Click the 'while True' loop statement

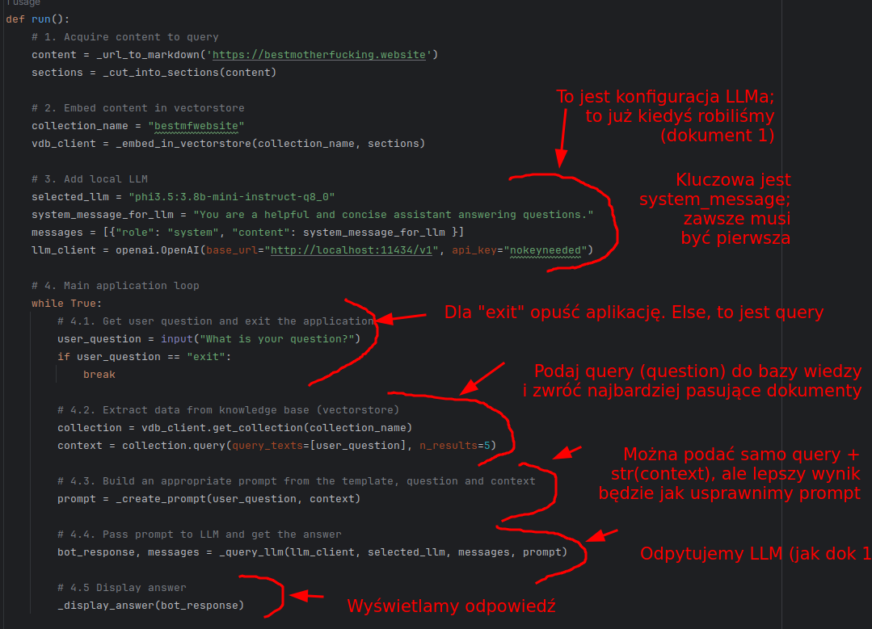66,304
